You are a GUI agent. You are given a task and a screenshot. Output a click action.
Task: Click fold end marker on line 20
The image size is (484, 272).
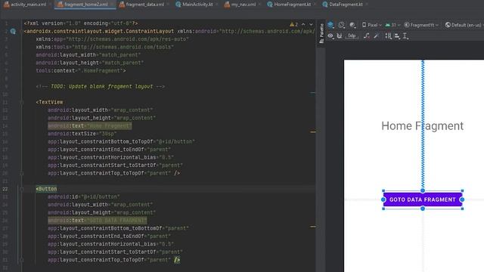(22, 173)
